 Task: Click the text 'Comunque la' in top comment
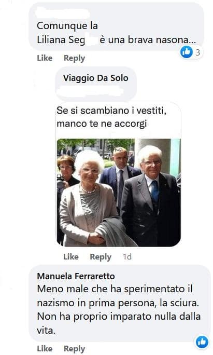pos(67,26)
